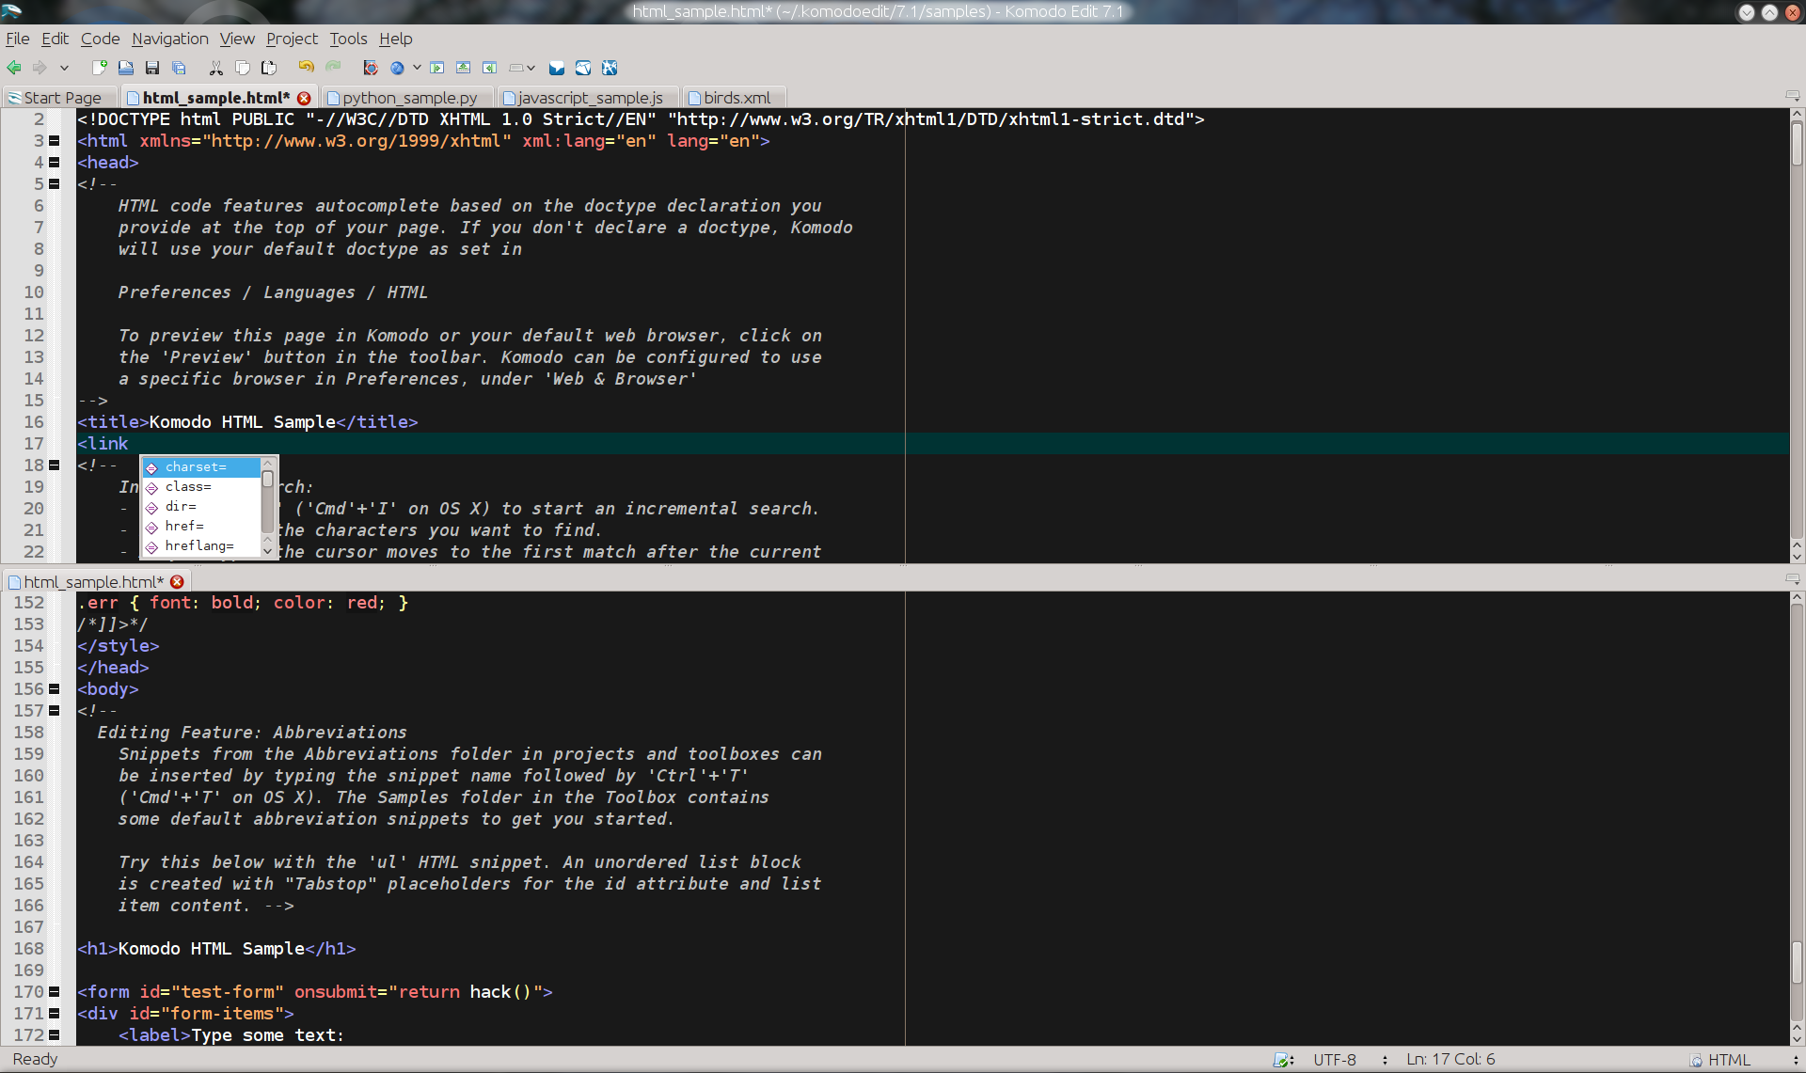Switch to the python_sample.py tab

click(x=408, y=98)
